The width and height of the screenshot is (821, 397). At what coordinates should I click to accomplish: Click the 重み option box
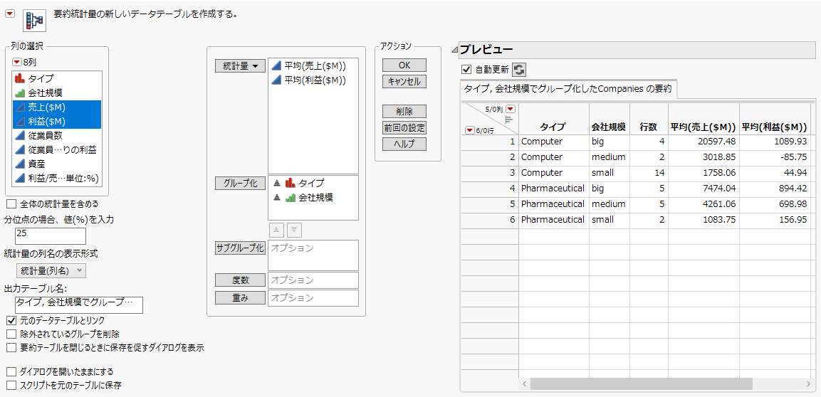tap(313, 297)
